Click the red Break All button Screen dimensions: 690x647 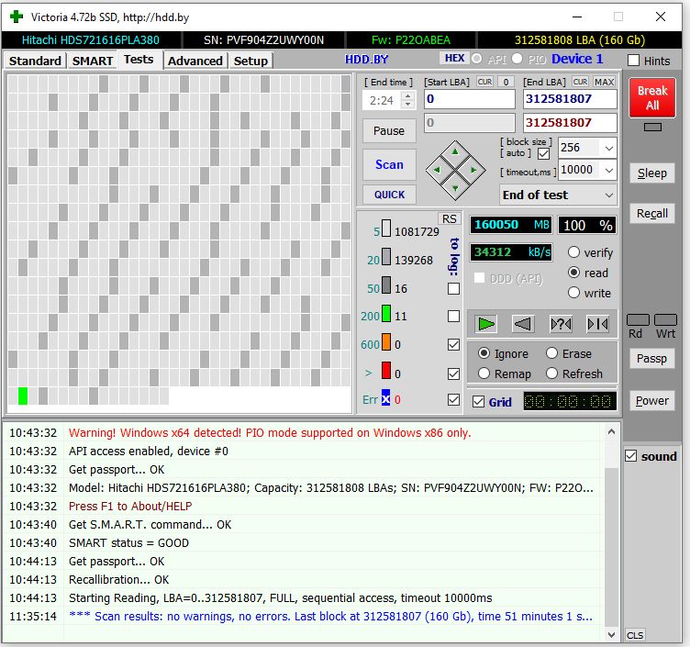point(652,97)
